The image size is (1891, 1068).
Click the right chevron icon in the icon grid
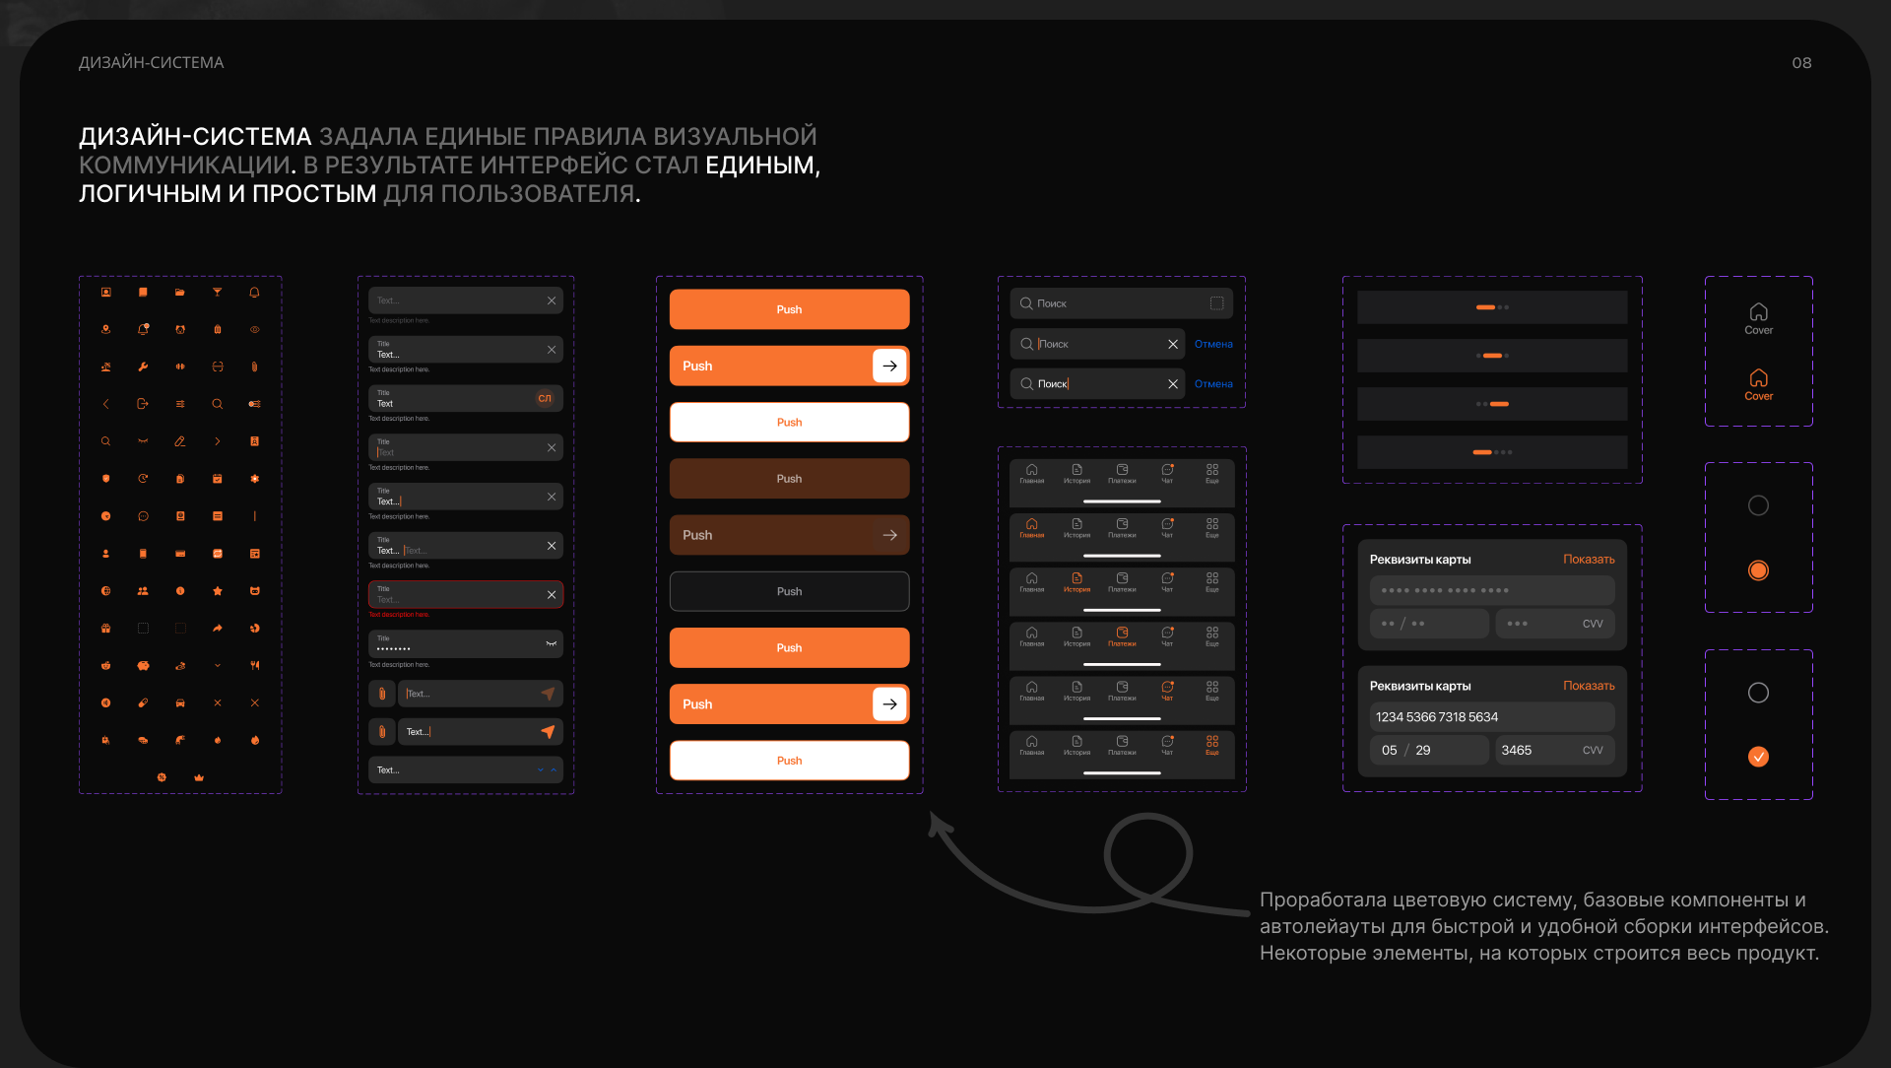pyautogui.click(x=218, y=441)
